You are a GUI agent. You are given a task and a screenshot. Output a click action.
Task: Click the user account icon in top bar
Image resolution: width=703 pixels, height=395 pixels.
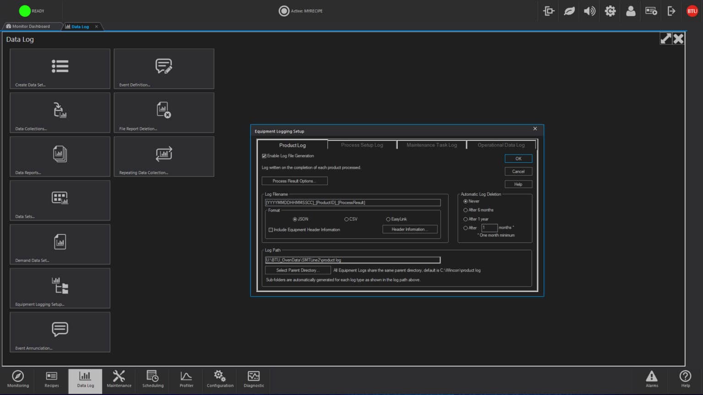click(x=631, y=11)
